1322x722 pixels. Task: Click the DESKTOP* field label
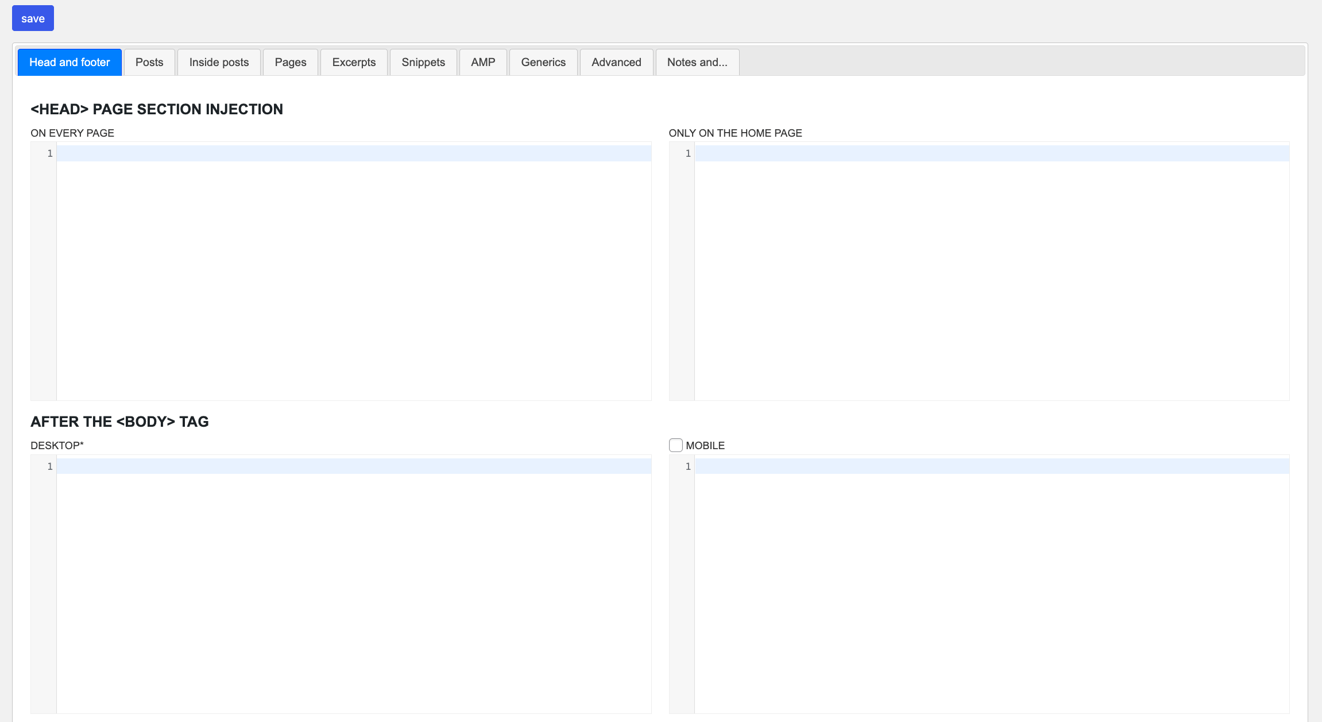point(57,445)
